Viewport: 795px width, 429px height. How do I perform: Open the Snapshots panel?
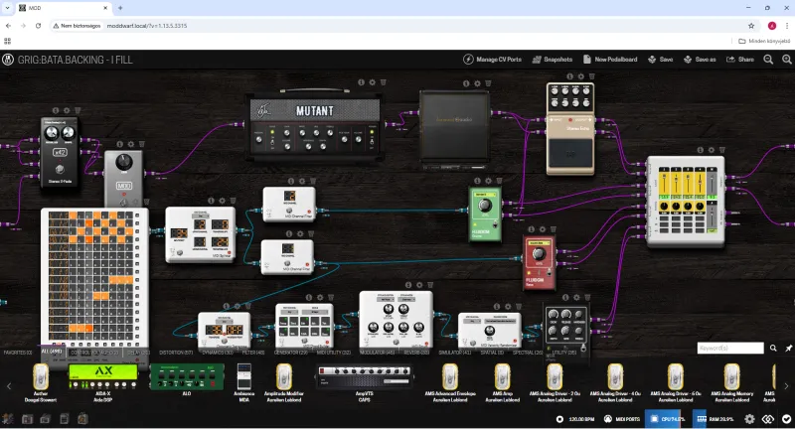pos(553,60)
